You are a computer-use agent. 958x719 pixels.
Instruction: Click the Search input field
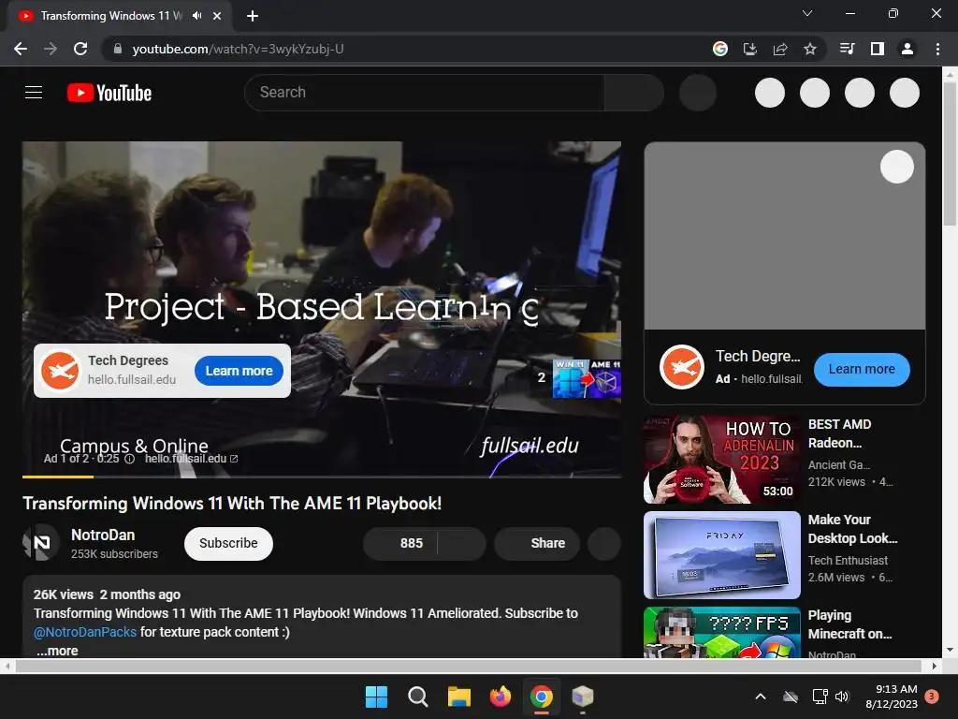pos(425,93)
